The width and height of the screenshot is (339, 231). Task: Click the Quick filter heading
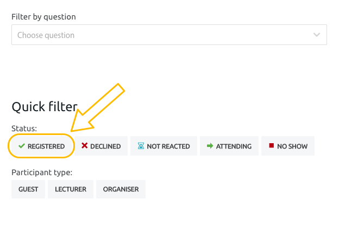click(x=44, y=106)
